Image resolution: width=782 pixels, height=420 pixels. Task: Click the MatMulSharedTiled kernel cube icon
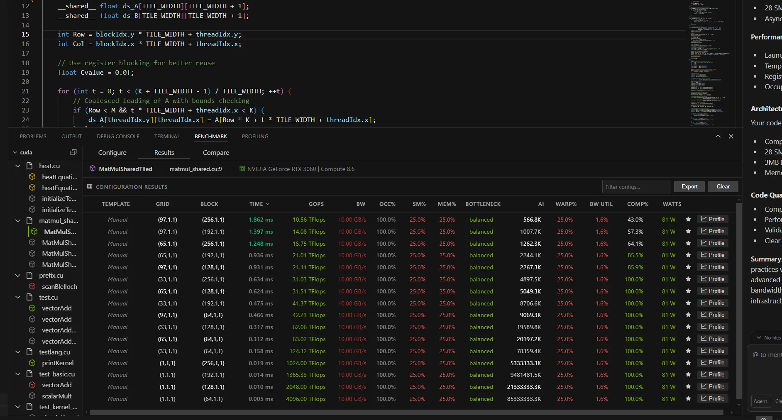[92, 169]
